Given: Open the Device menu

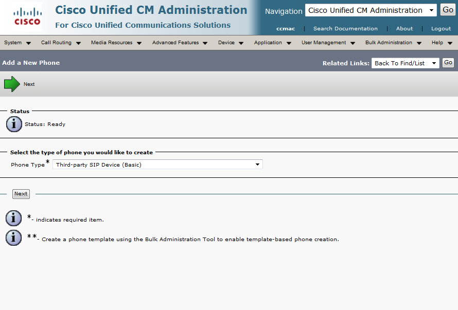Looking at the screenshot, I should coord(231,43).
